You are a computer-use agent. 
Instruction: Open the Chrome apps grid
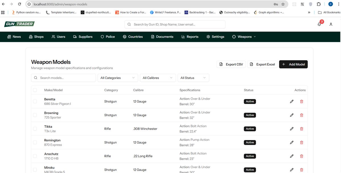(x=3, y=12)
